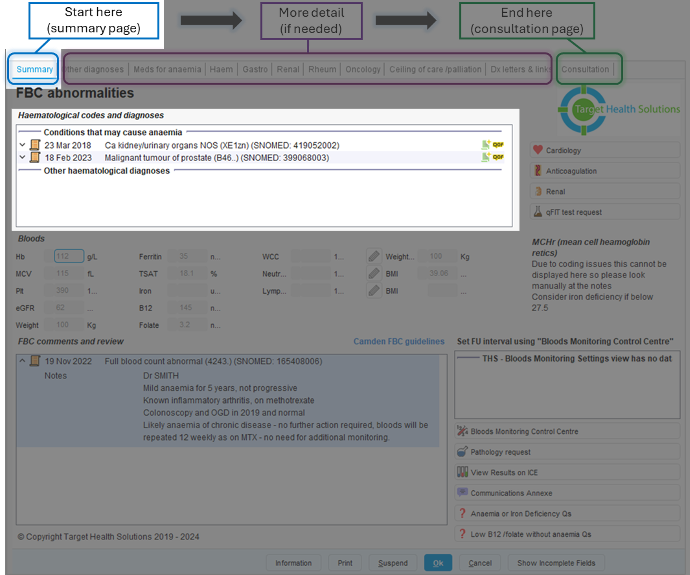Expand Malignant tumour of prostate entry
Screen dimensions: 690x575
point(22,157)
